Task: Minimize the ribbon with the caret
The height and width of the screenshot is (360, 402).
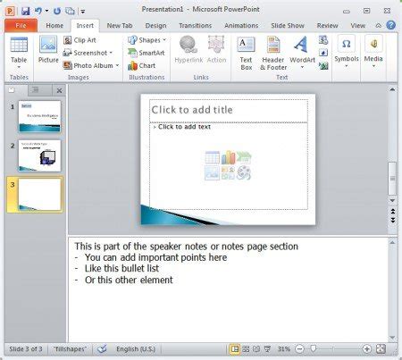Action: point(379,26)
